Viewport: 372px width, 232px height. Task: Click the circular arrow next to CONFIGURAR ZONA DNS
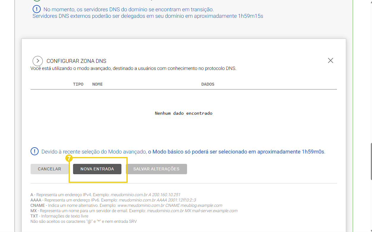(38, 61)
